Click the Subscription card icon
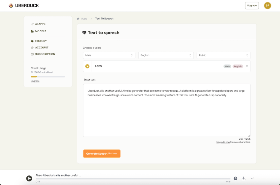 (32, 54)
